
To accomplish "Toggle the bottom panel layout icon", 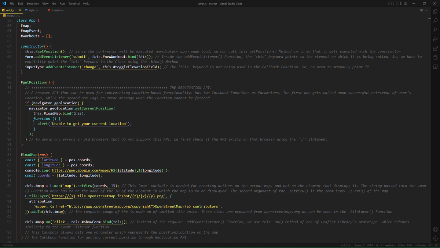I will (396, 4).
